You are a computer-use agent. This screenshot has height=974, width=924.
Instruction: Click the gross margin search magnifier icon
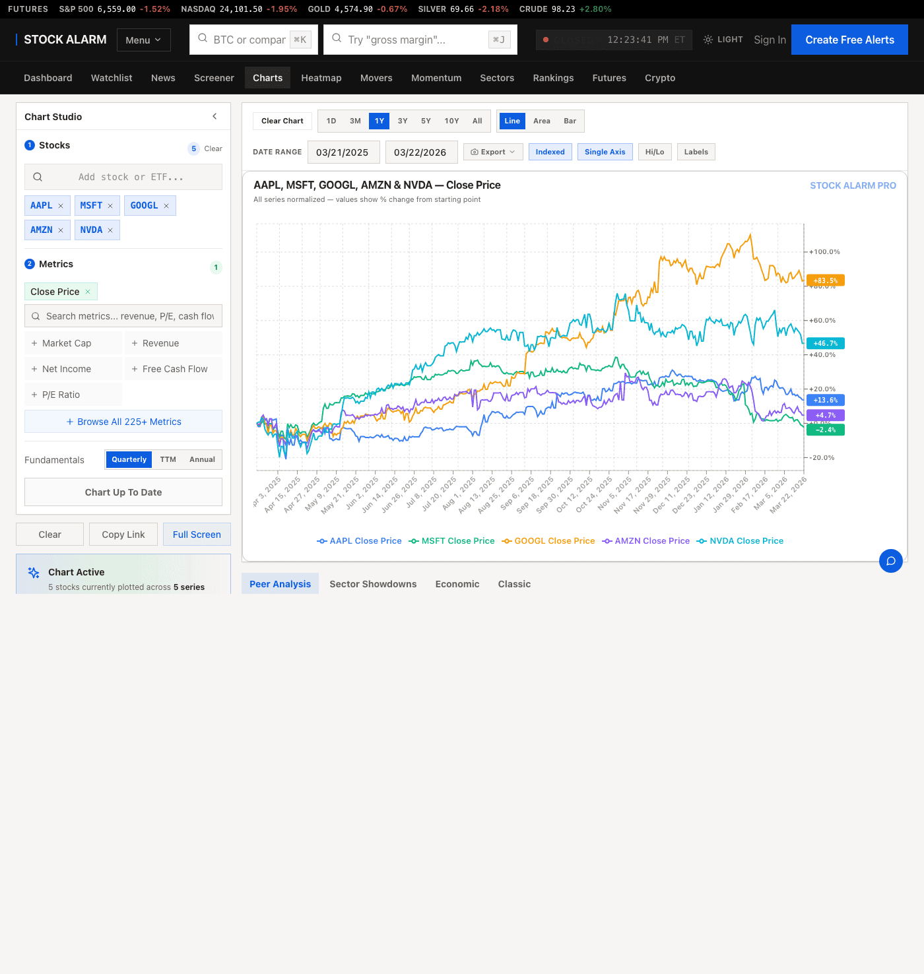(x=337, y=38)
